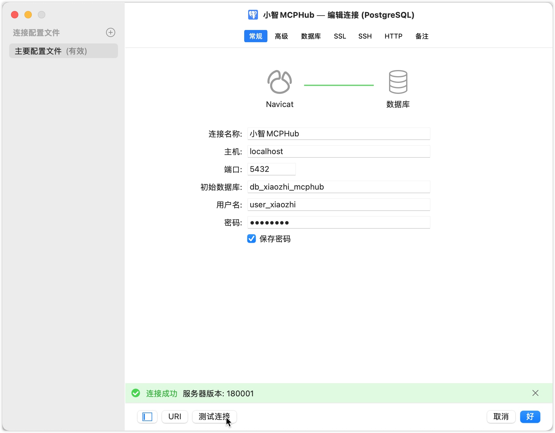Click the URI button
This screenshot has width=555, height=433.
coord(175,416)
